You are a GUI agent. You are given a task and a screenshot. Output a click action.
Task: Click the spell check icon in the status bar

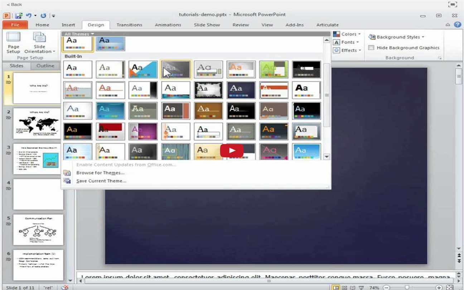(x=65, y=287)
